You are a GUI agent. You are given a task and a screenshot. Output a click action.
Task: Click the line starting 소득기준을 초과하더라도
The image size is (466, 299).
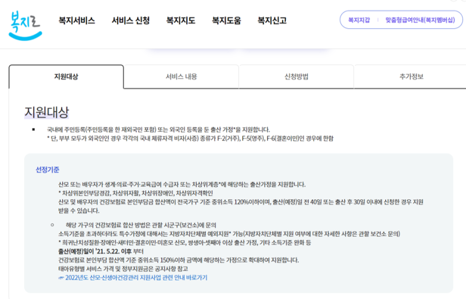click(229, 234)
